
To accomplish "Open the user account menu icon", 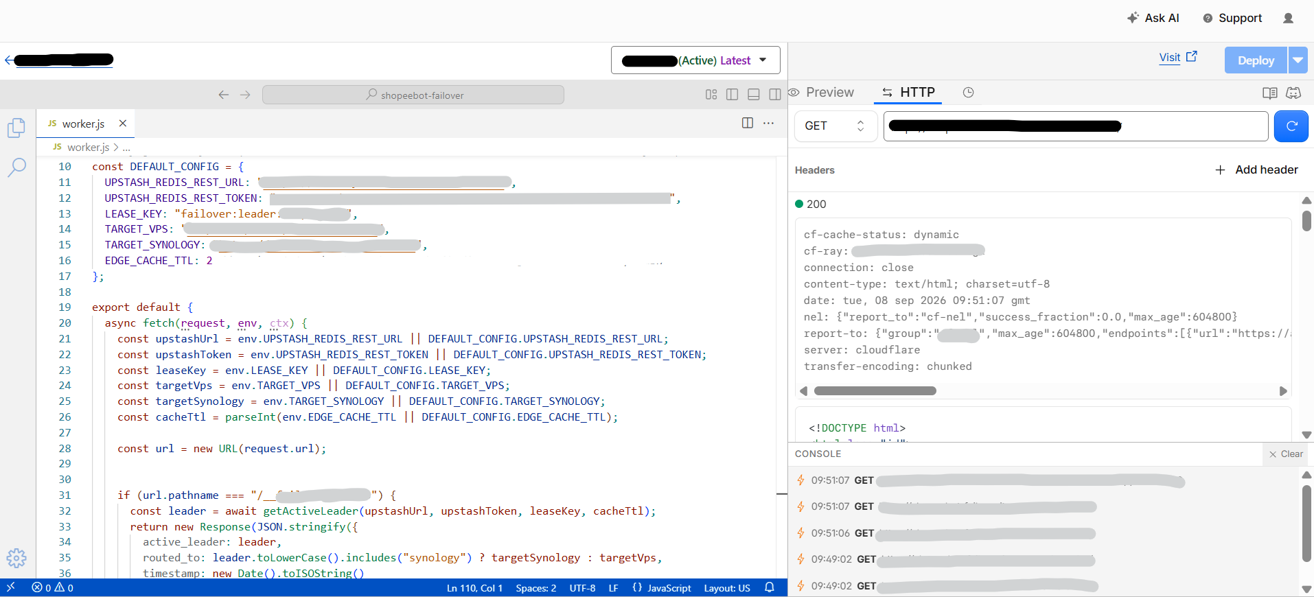I will 1288,19.
